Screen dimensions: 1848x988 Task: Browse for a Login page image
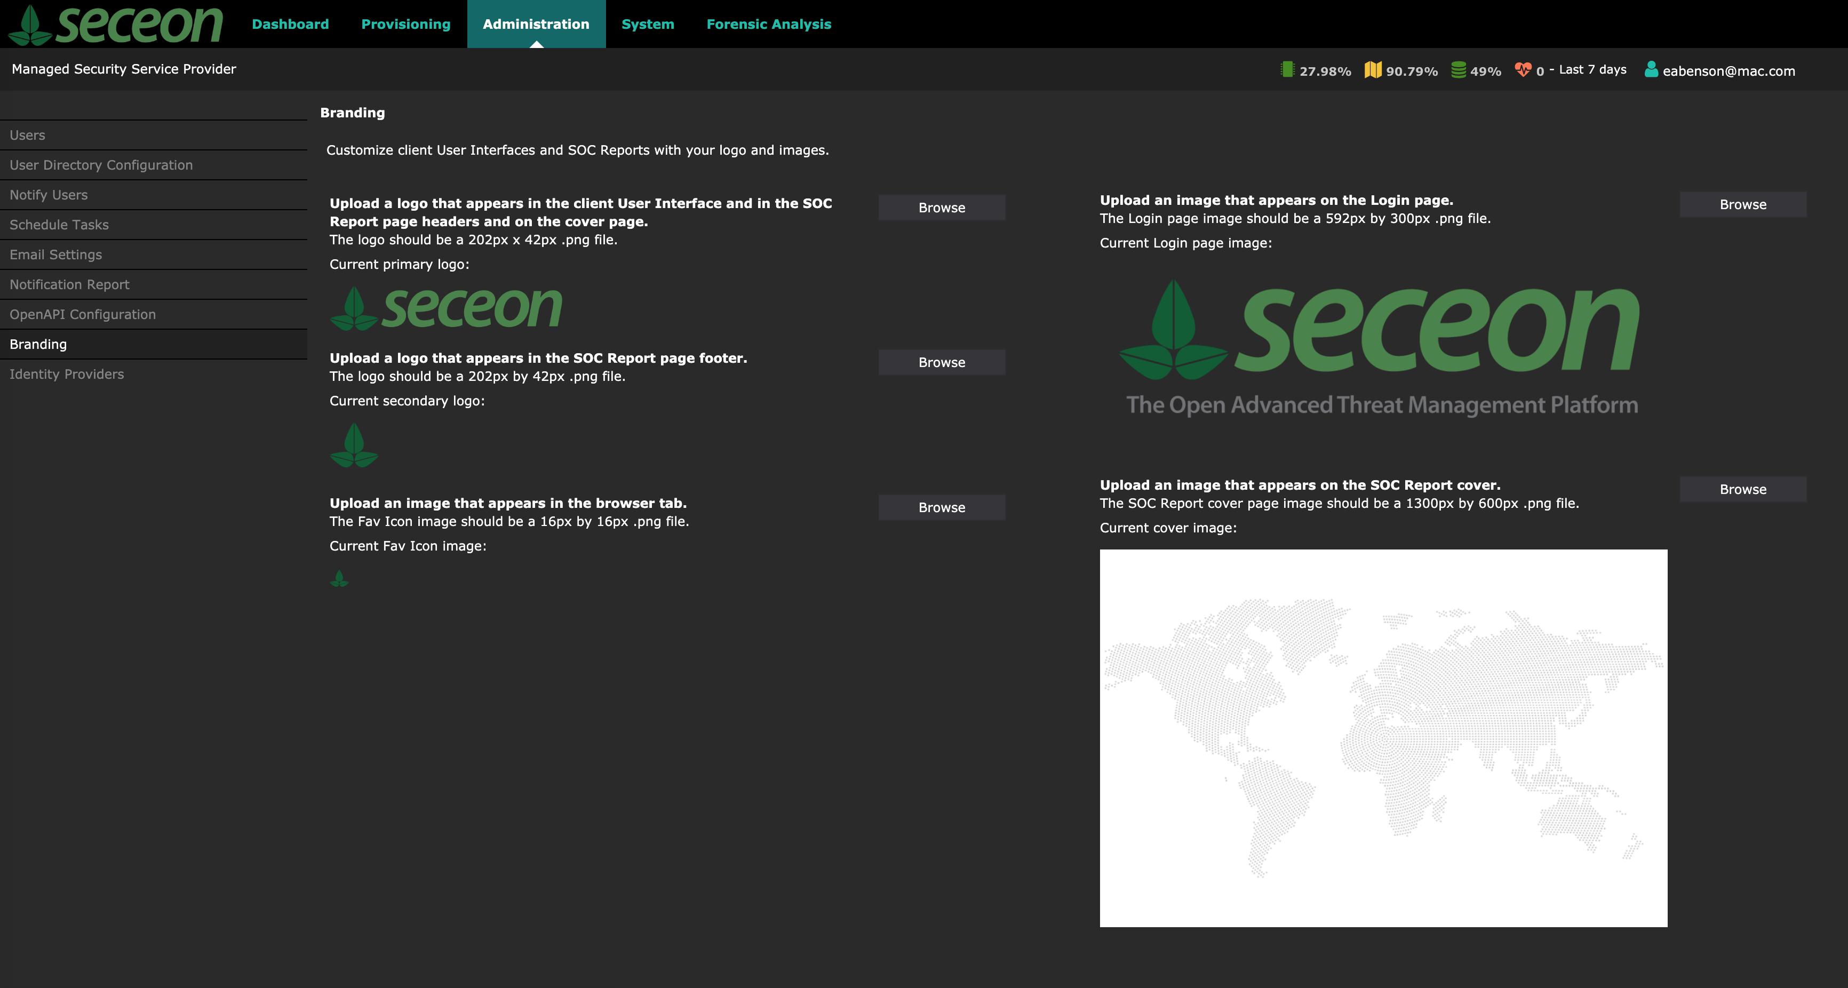pyautogui.click(x=1742, y=204)
